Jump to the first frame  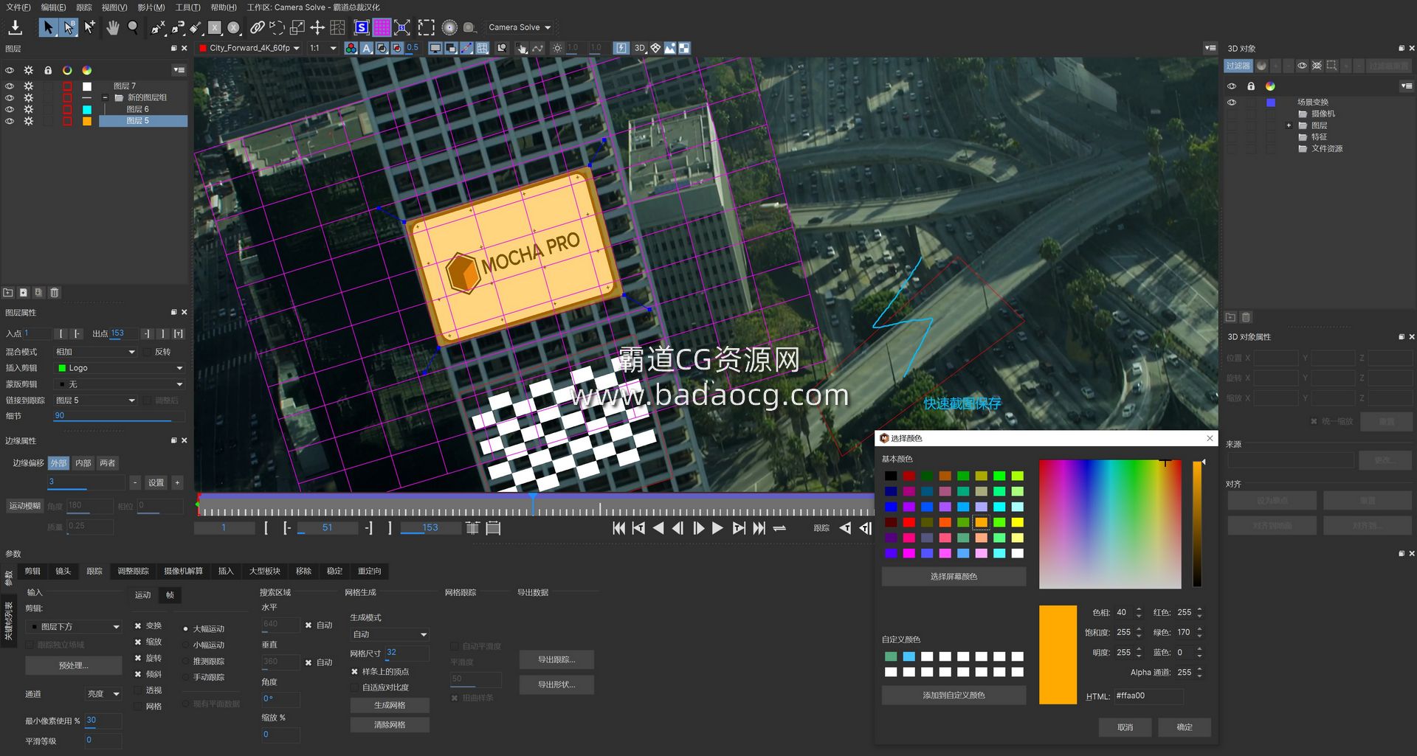(619, 528)
